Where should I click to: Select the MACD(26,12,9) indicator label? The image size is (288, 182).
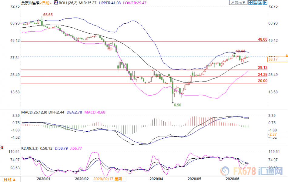34,113
